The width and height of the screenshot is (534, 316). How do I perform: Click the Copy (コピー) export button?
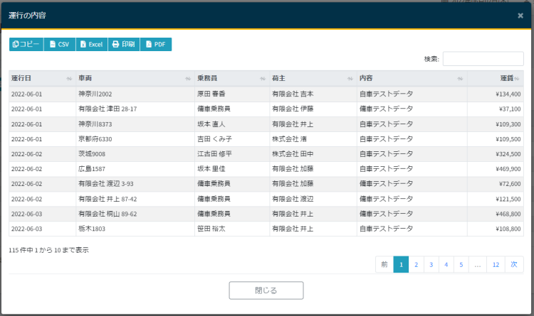(x=26, y=44)
